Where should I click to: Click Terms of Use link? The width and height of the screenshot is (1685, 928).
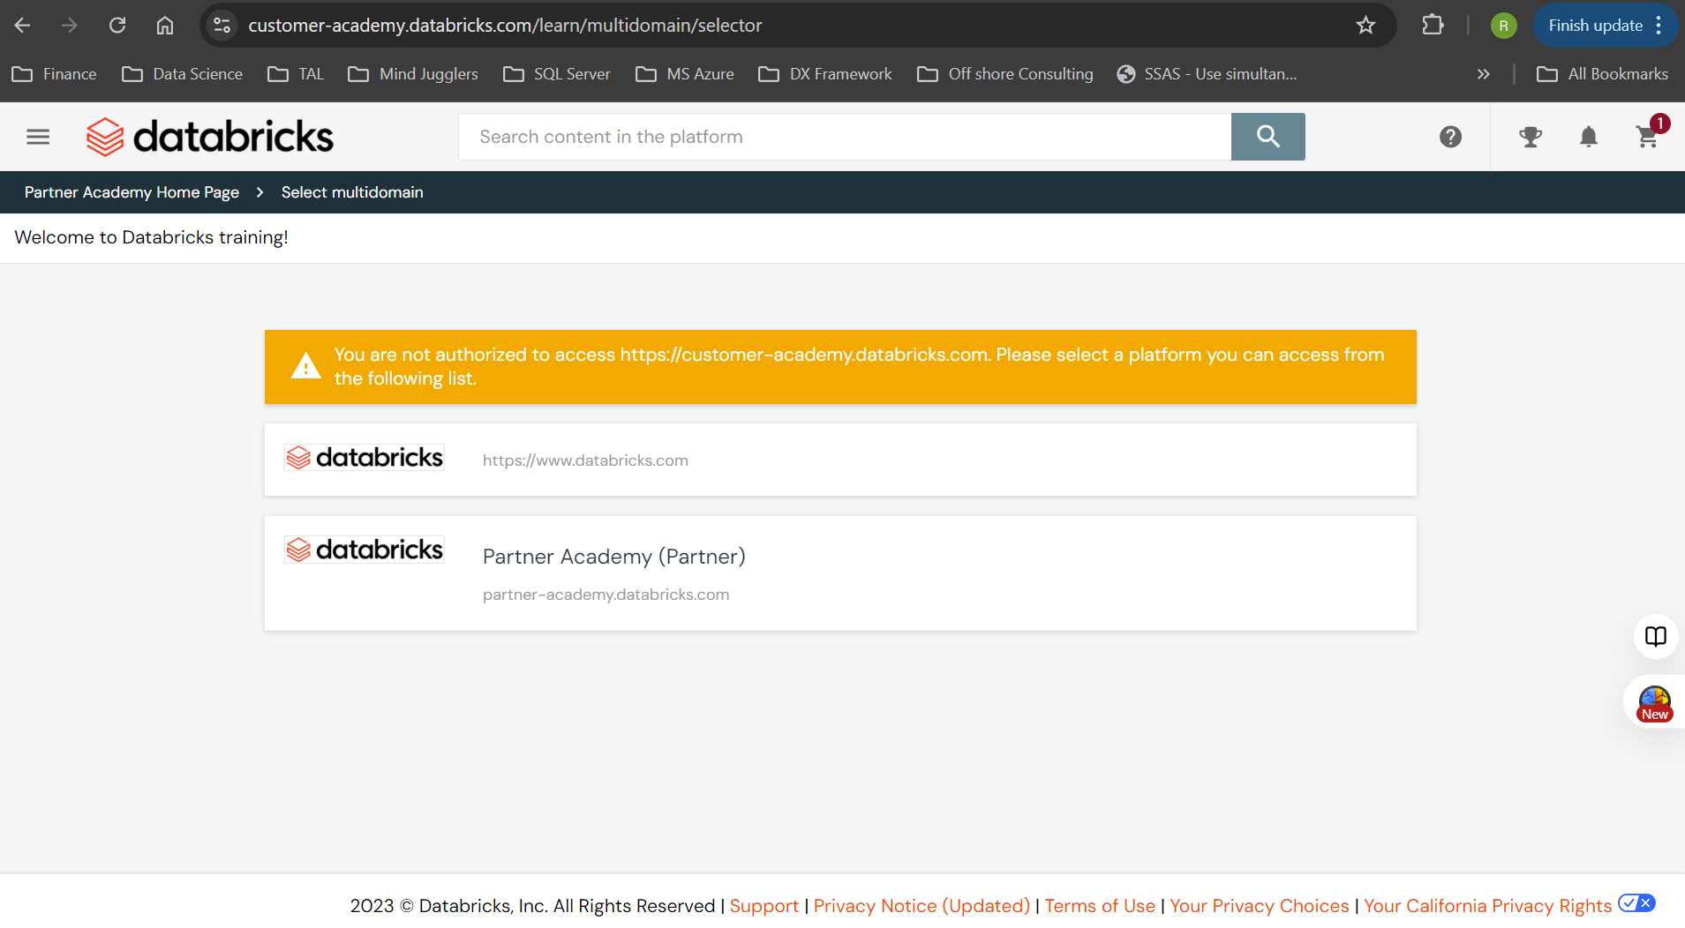pos(1100,906)
